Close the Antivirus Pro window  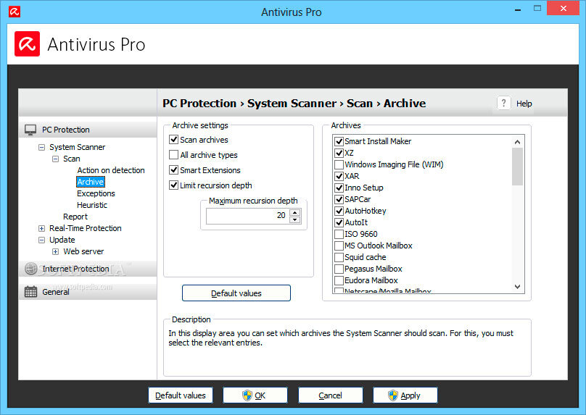click(x=564, y=8)
